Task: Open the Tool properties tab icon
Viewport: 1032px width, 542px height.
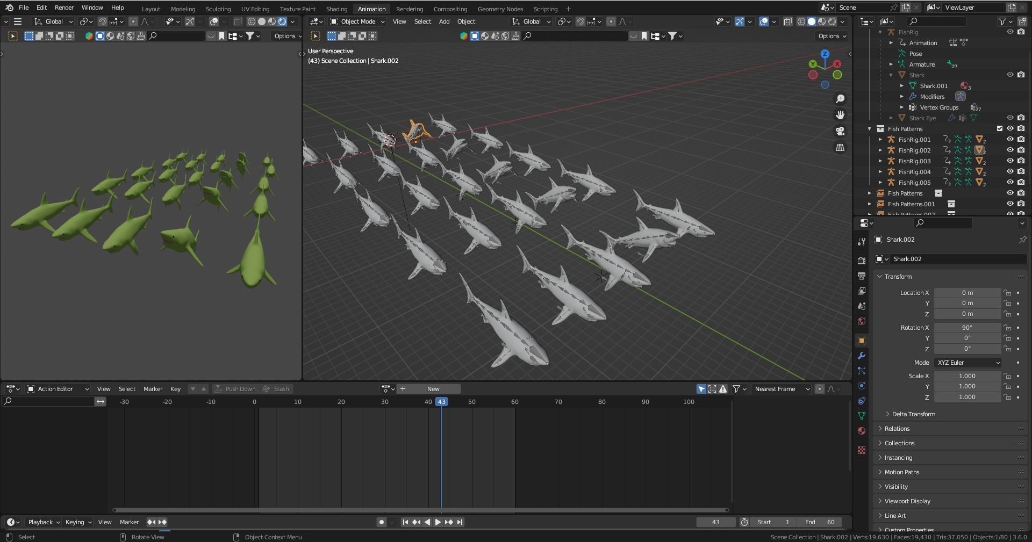Action: click(x=862, y=241)
